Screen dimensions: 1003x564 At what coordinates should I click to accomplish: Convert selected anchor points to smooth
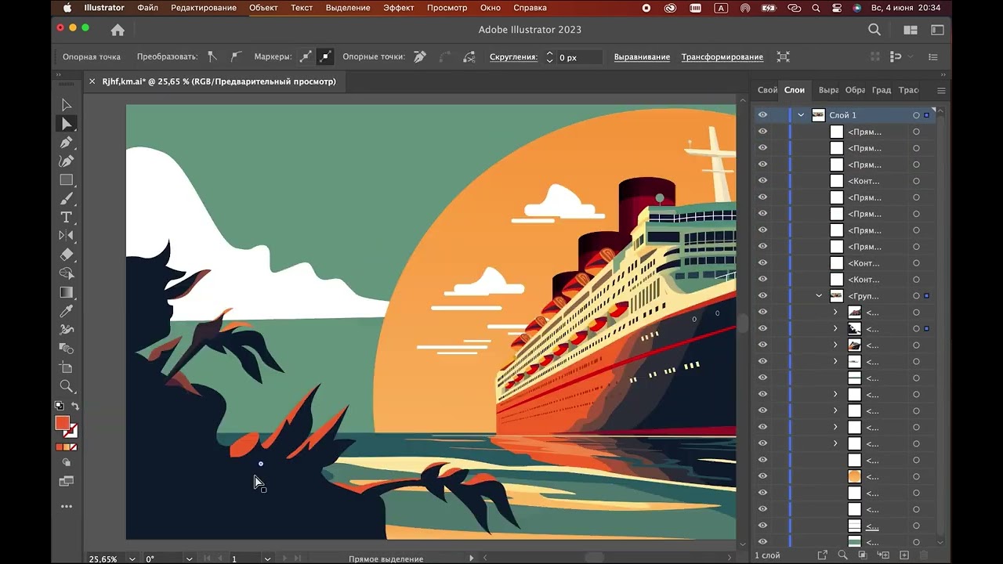(x=236, y=56)
